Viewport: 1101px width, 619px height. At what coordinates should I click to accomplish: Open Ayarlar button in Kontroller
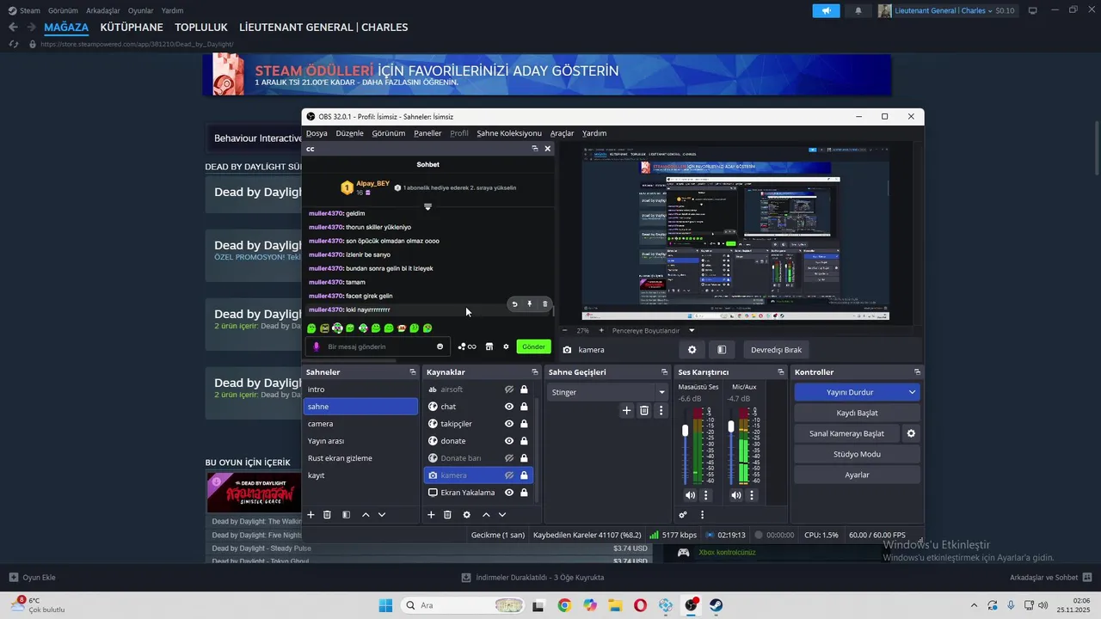[857, 475]
